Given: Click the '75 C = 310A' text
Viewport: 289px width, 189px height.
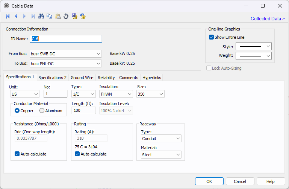Looking at the screenshot, I should (86, 147).
